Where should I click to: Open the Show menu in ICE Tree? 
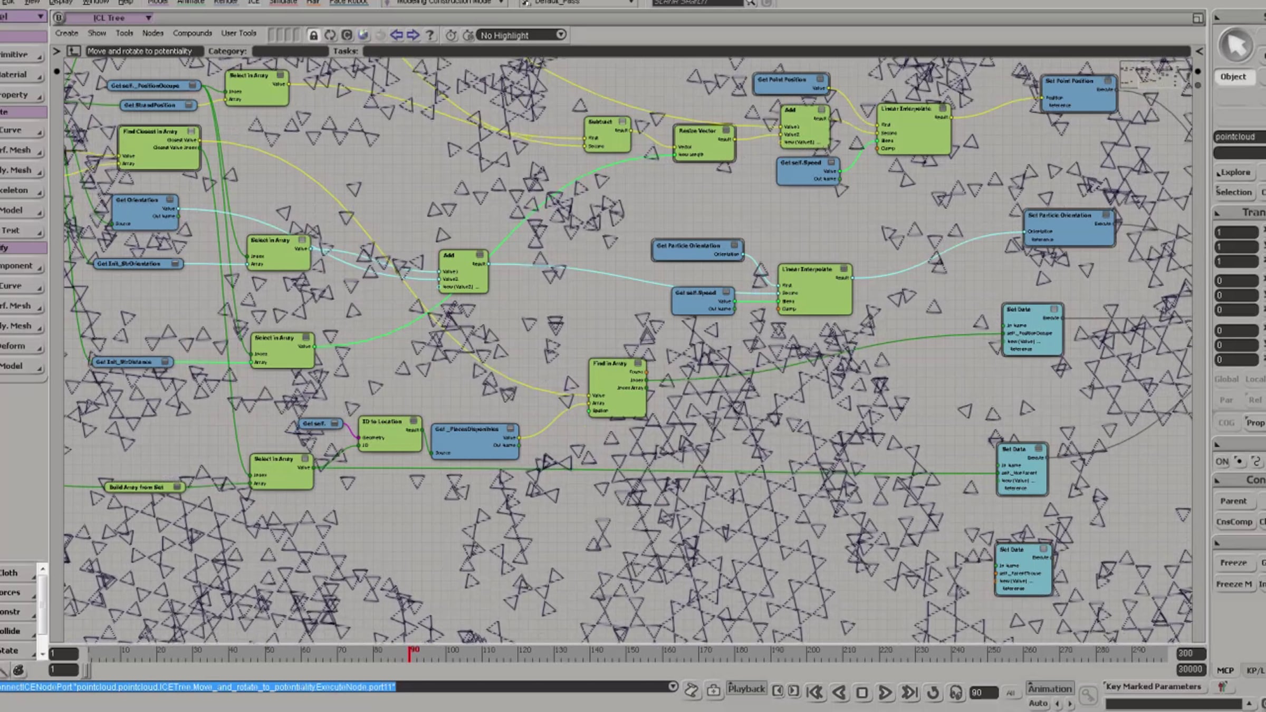(97, 33)
